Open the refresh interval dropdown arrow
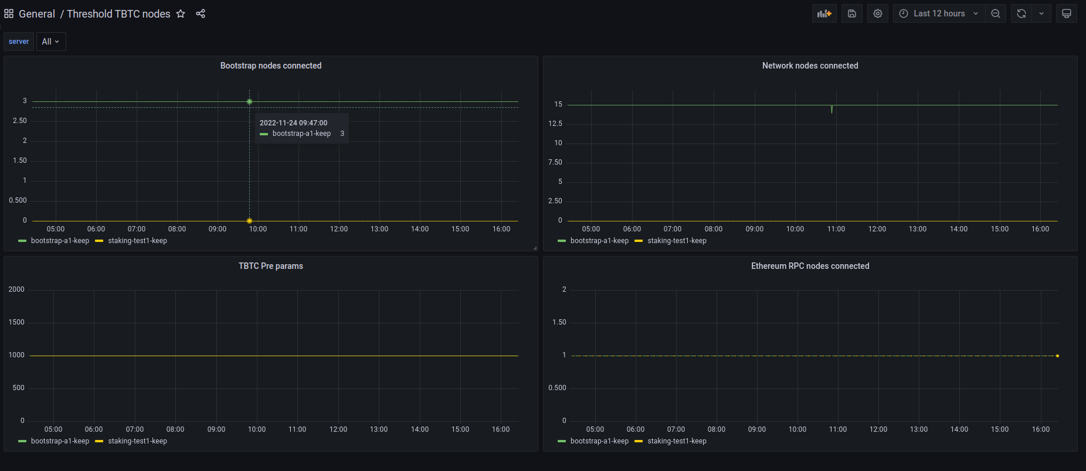Screen dimensions: 1086x471 point(1041,13)
